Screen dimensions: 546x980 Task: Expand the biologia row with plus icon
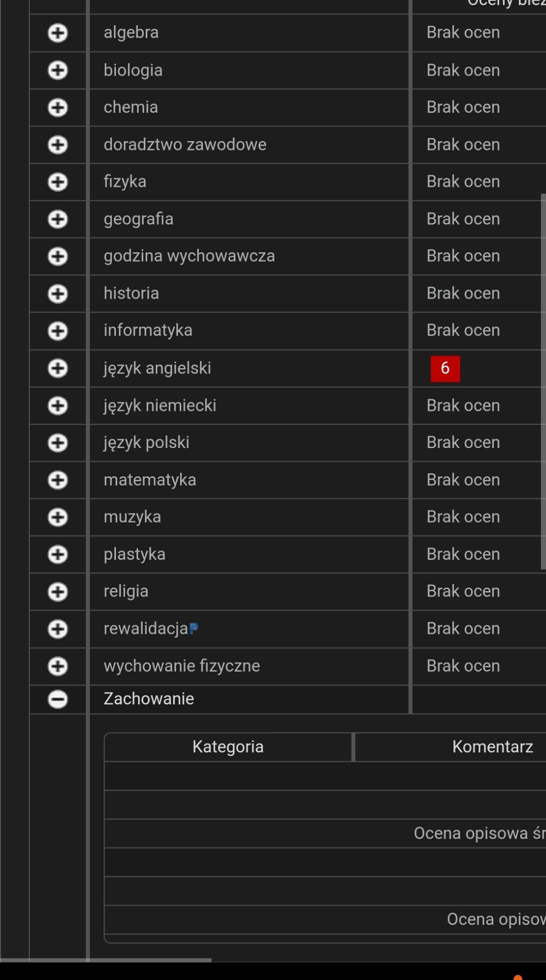pyautogui.click(x=58, y=70)
